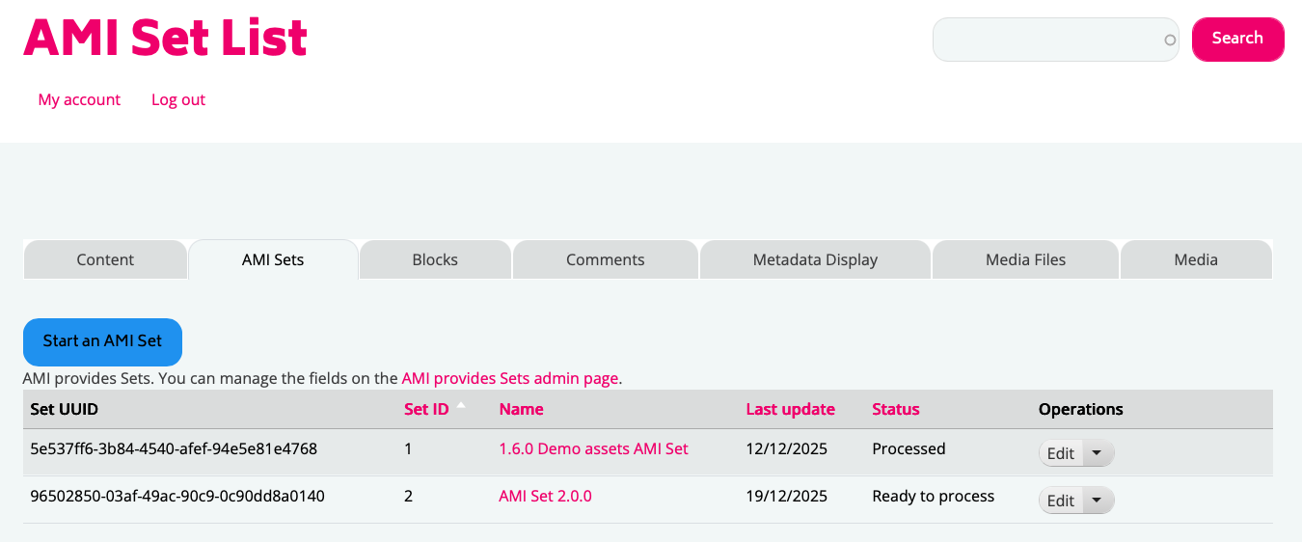Viewport: 1302px width, 542px height.
Task: Expand operations dropdown for AMI Set 2.0.0
Action: click(x=1099, y=501)
